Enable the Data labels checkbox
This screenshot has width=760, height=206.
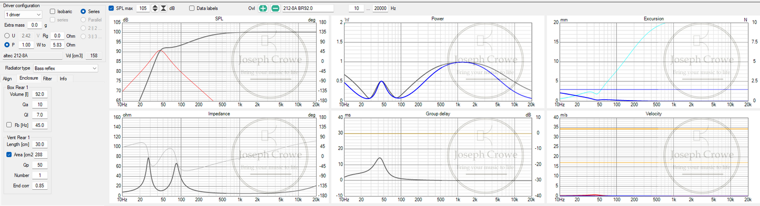pyautogui.click(x=191, y=8)
